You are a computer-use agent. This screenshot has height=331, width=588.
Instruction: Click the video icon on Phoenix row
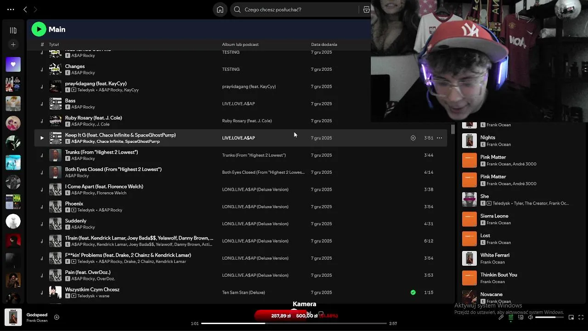click(x=74, y=210)
